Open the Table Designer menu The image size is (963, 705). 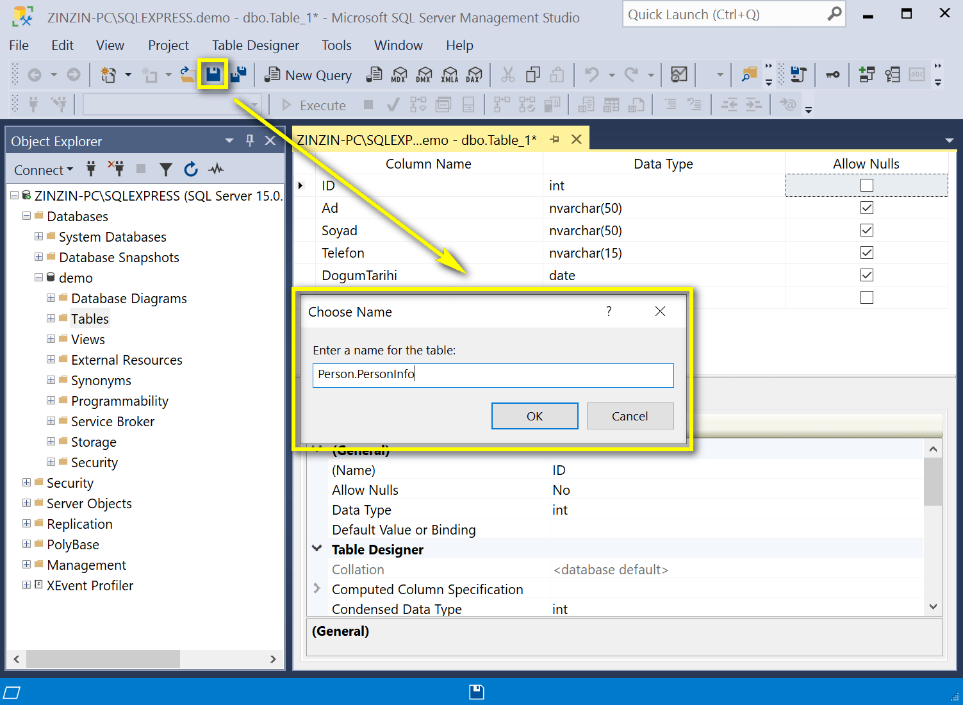[256, 46]
